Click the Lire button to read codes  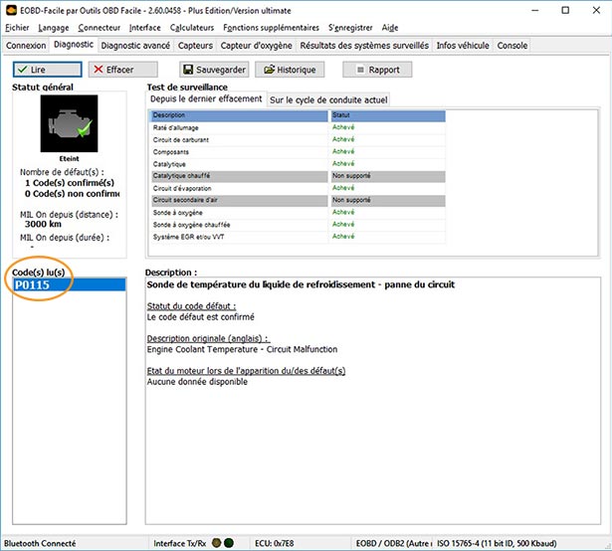pos(47,70)
